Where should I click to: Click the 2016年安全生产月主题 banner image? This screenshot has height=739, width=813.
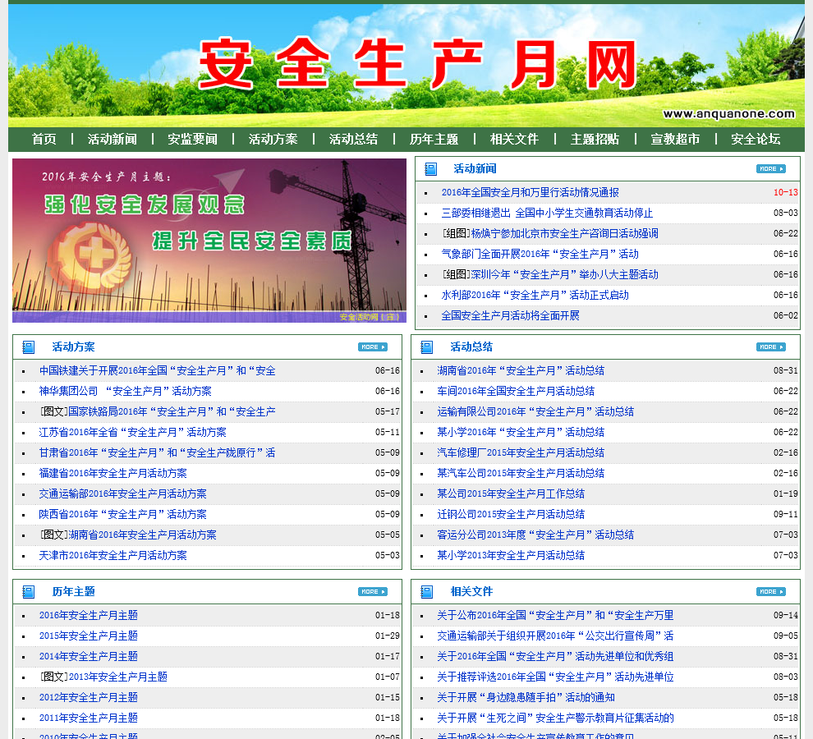(x=209, y=241)
